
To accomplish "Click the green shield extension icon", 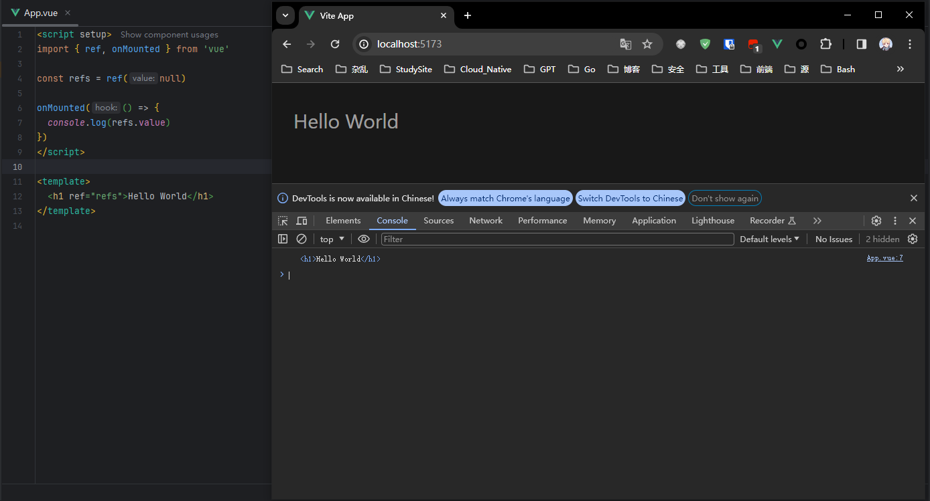I will [x=705, y=44].
